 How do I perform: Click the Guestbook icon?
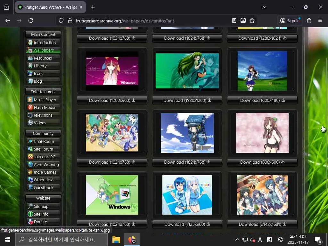pyautogui.click(x=30, y=187)
